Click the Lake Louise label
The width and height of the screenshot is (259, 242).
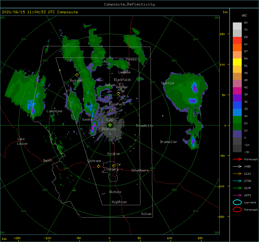tap(22, 141)
